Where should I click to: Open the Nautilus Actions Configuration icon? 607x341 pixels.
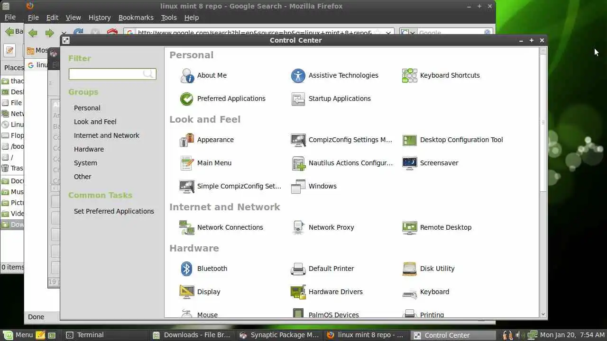point(298,163)
